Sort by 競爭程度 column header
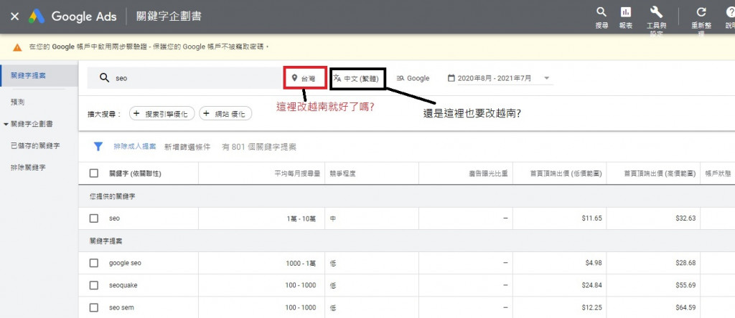 tap(342, 173)
